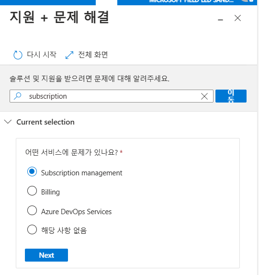
Task: Focus the subscription search input field
Action: 112,96
